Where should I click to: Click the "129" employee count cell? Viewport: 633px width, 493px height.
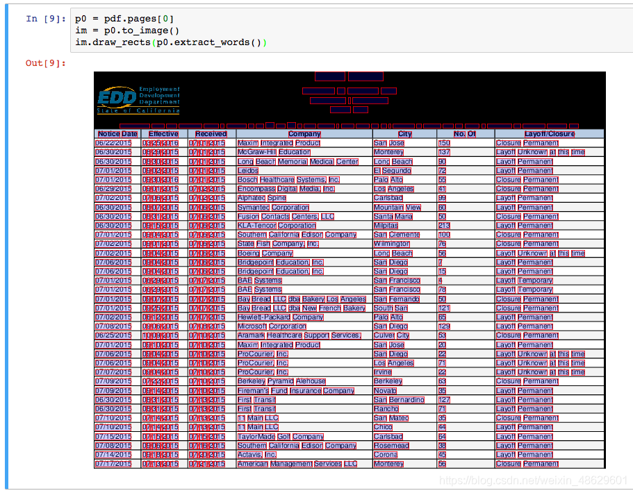click(444, 326)
